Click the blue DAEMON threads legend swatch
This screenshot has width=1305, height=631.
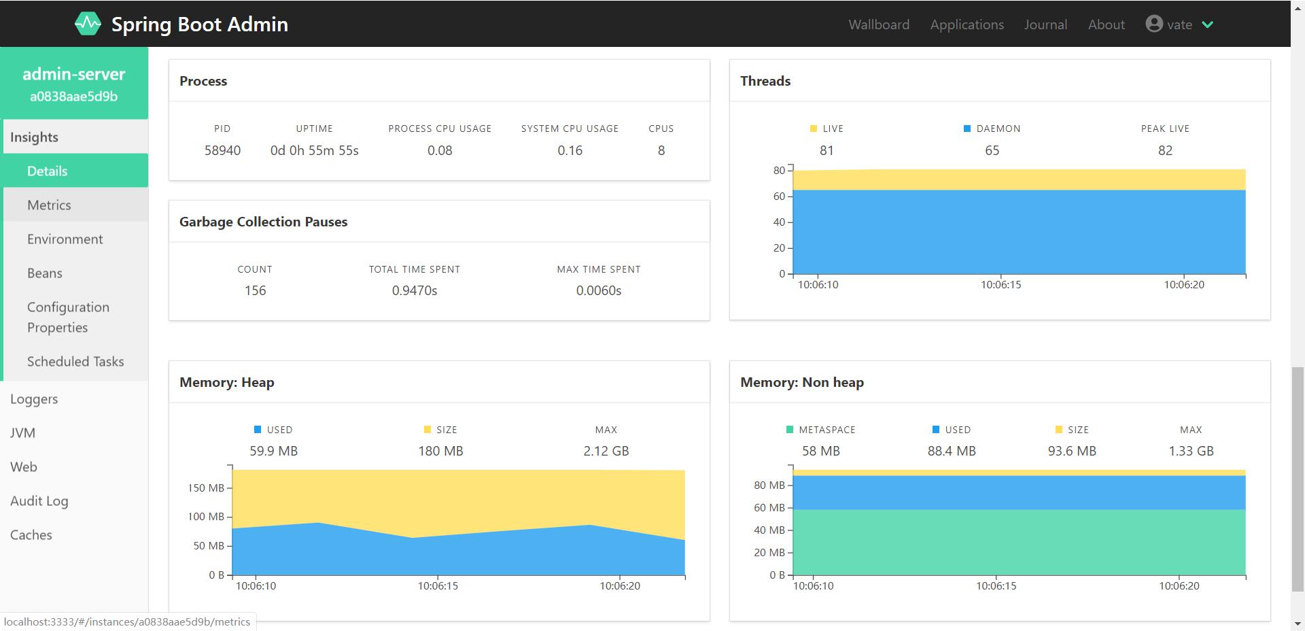pyautogui.click(x=967, y=129)
